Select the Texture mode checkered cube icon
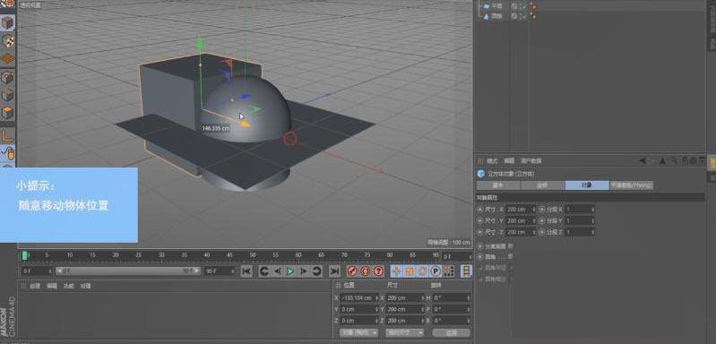Viewport: 716px width, 344px height. (x=7, y=41)
